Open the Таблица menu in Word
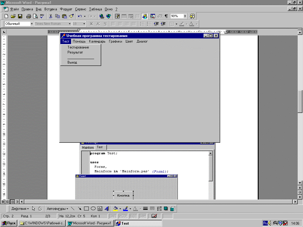This screenshot has height=227, width=303. (x=96, y=9)
